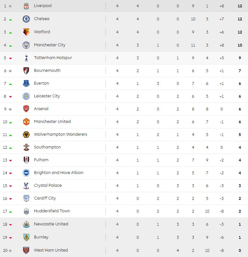Open the Leicester City team link
Image resolution: width=248 pixels, height=257 pixels.
[x=47, y=96]
